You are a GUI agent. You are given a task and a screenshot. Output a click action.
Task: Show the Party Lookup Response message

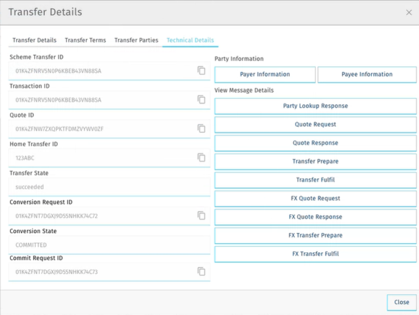[x=315, y=106]
